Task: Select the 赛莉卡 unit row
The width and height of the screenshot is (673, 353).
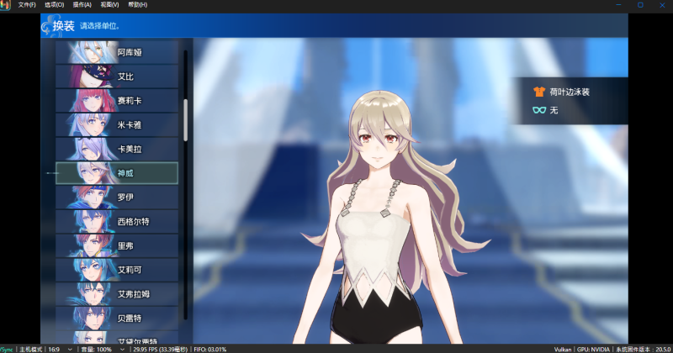Action: pos(117,101)
